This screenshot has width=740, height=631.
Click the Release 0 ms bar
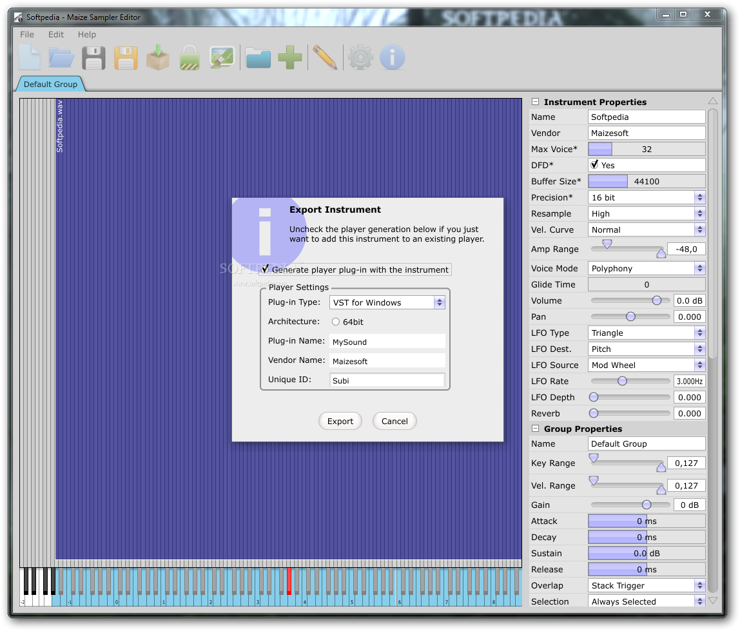(x=647, y=569)
